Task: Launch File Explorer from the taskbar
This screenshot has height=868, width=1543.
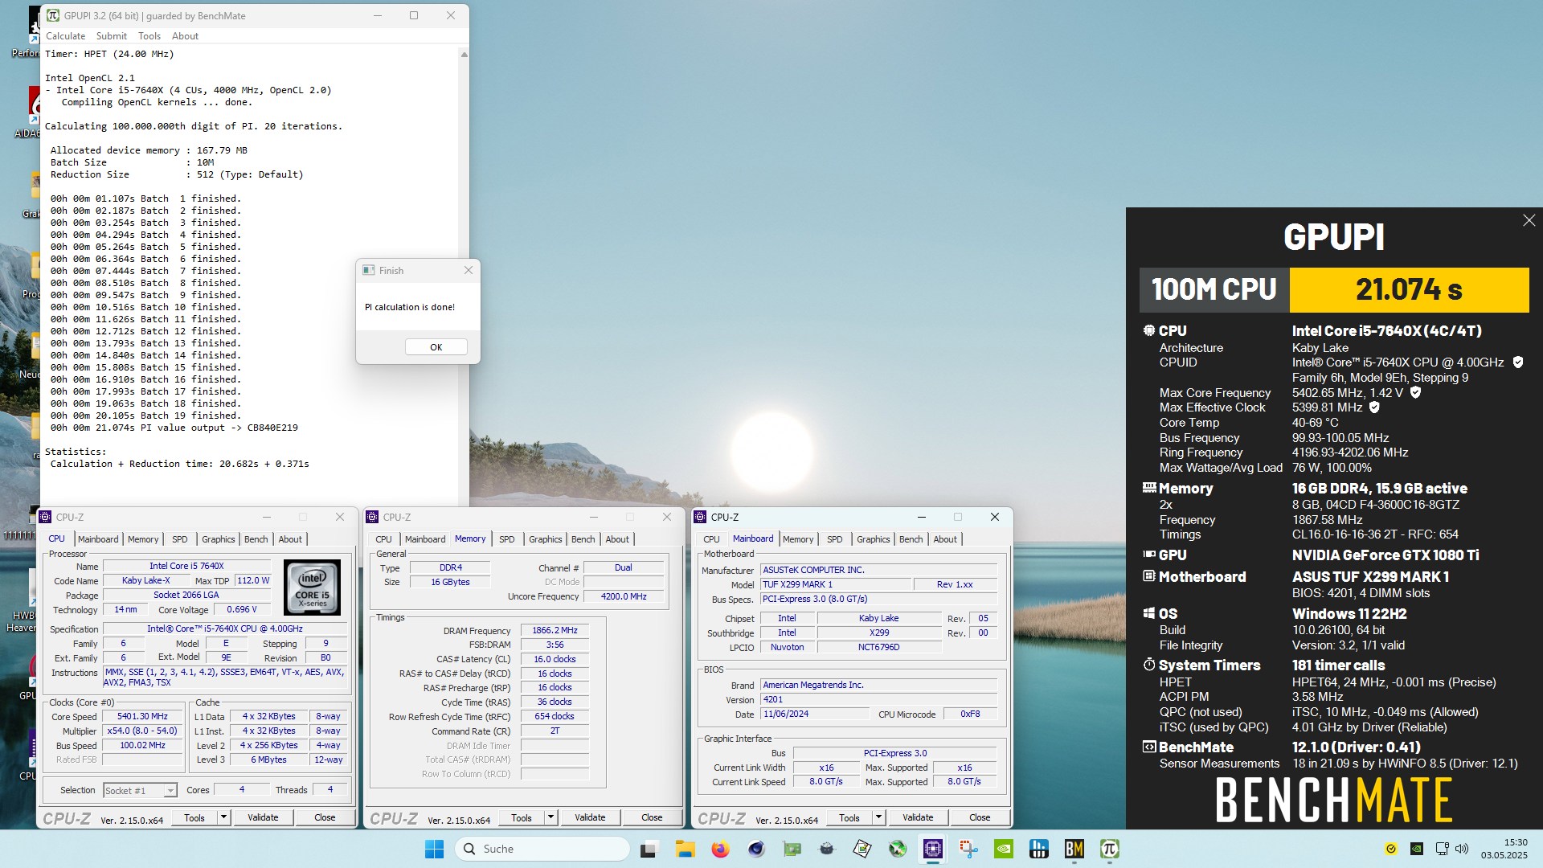Action: click(685, 849)
